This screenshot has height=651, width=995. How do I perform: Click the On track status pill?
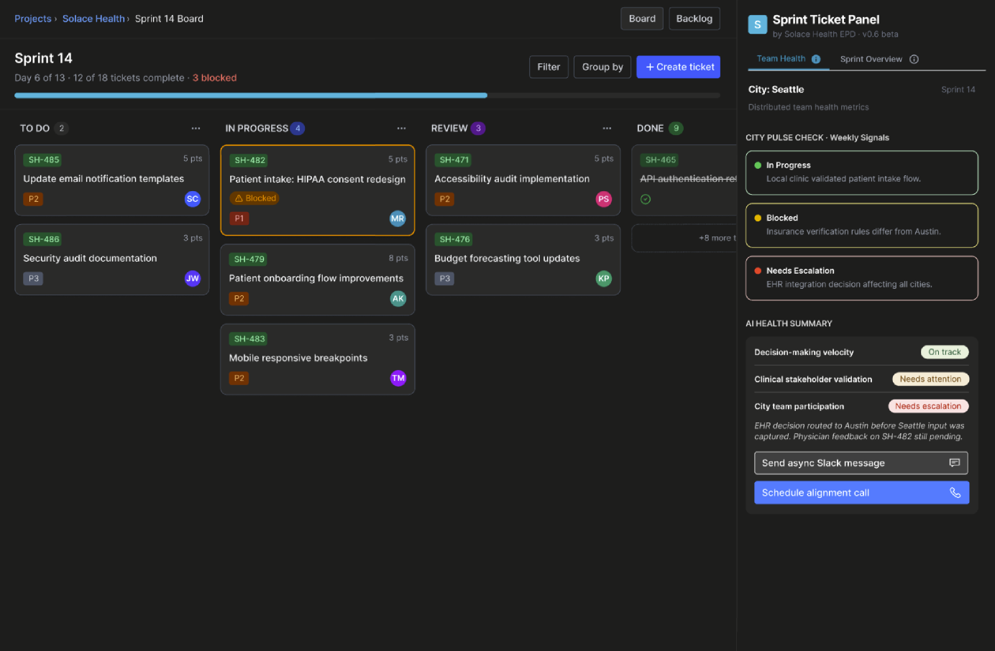945,352
